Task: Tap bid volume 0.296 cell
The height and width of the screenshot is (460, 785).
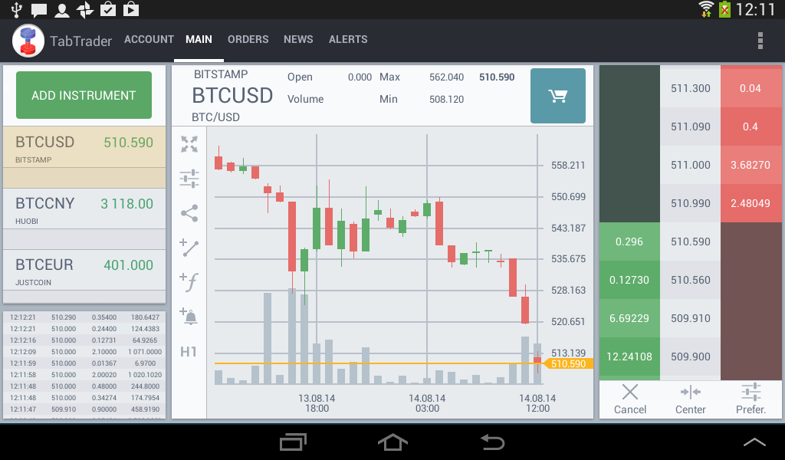Action: pyautogui.click(x=629, y=242)
